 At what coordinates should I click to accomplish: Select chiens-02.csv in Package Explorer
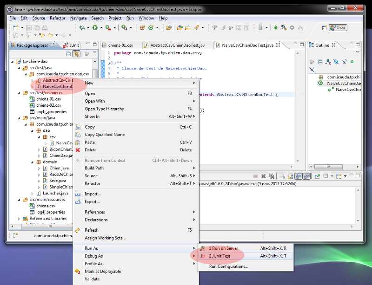coord(48,105)
